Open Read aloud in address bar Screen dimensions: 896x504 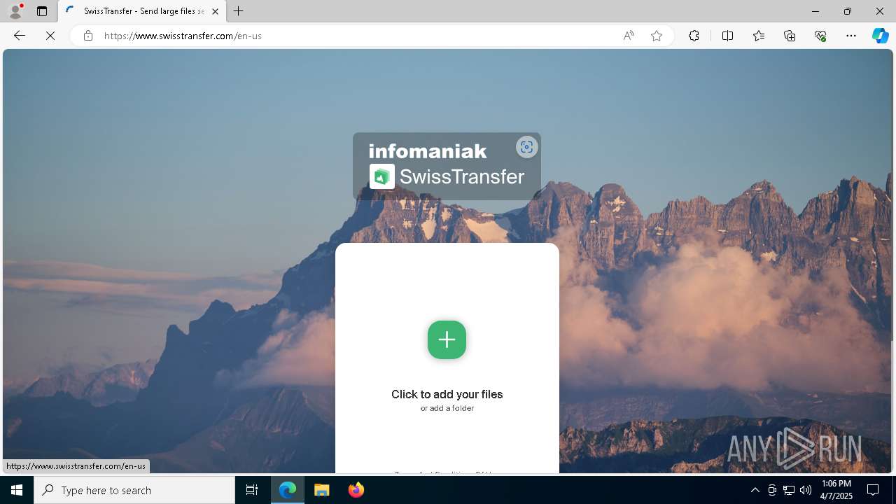pyautogui.click(x=629, y=36)
